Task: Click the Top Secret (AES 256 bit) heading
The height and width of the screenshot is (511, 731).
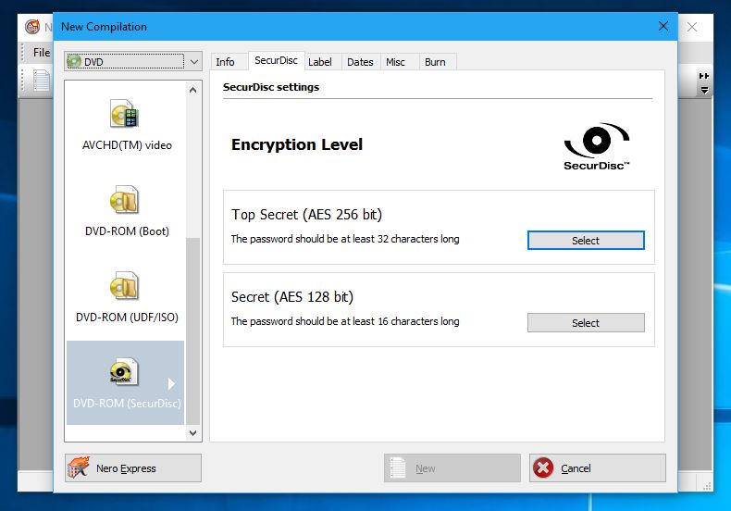Action: [x=307, y=215]
